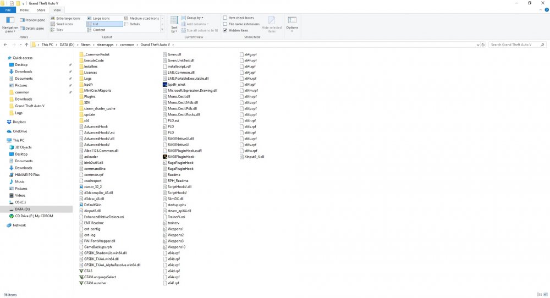Switch to Content layout
Image resolution: width=550 pixels, height=298 pixels.
(96, 30)
